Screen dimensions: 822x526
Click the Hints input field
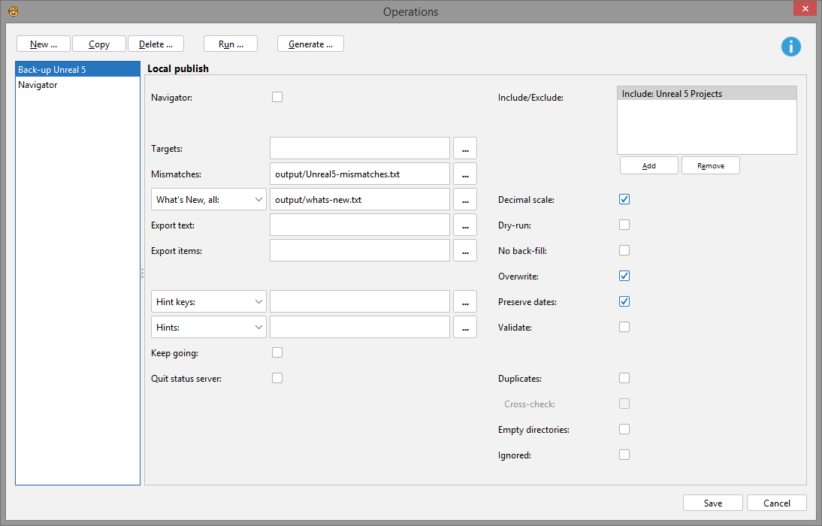point(360,327)
